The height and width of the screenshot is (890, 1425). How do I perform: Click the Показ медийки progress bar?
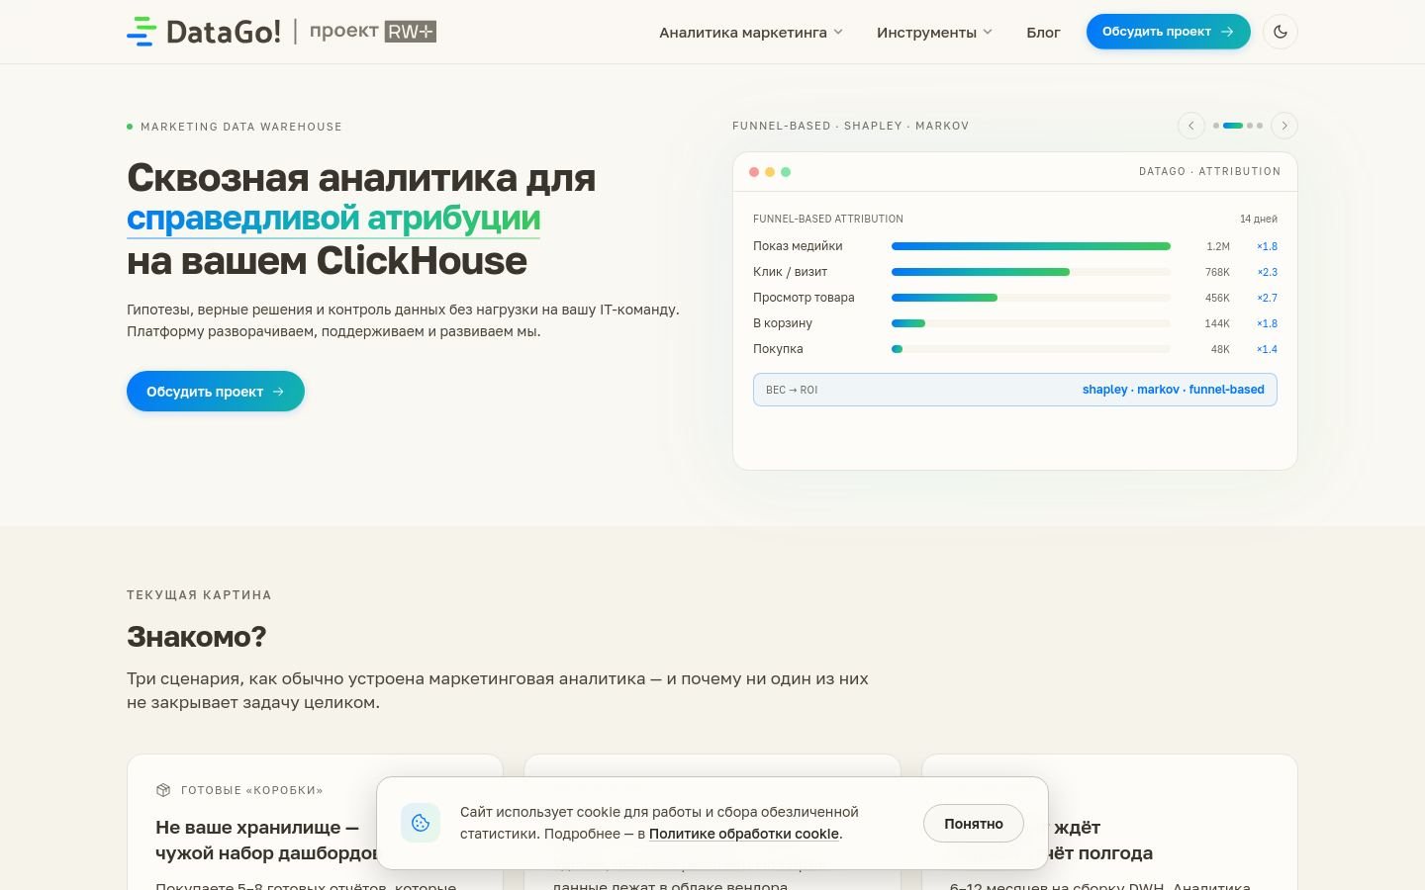click(1031, 246)
